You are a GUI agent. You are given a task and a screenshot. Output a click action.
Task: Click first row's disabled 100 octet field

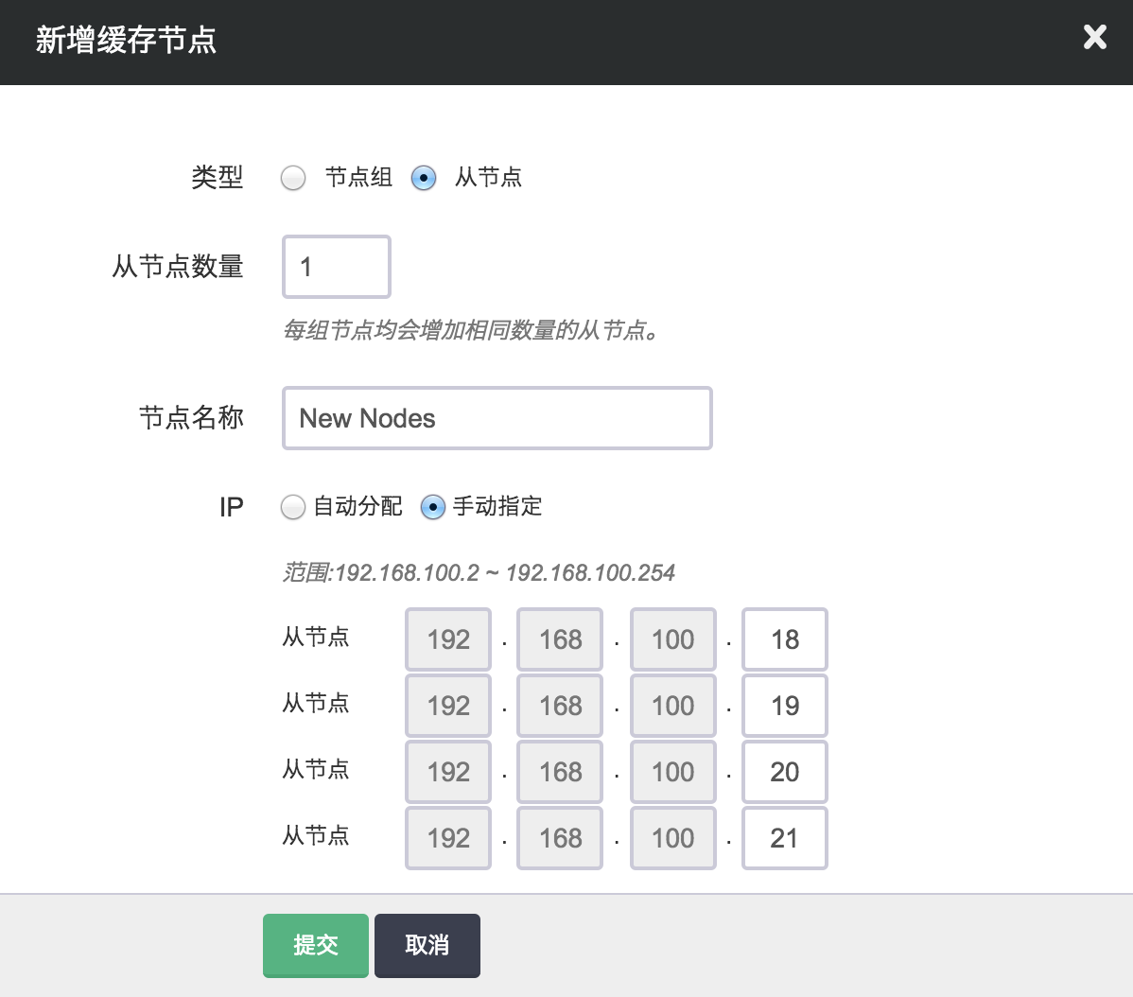(x=672, y=639)
